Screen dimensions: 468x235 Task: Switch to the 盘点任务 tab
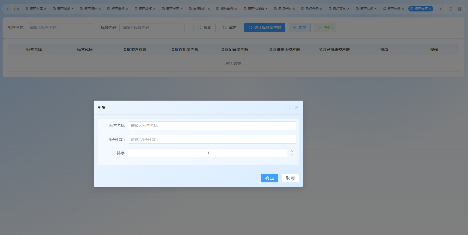click(312, 9)
